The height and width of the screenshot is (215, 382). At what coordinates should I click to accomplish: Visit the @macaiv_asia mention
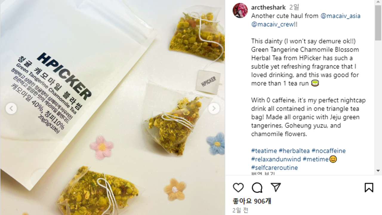341,16
